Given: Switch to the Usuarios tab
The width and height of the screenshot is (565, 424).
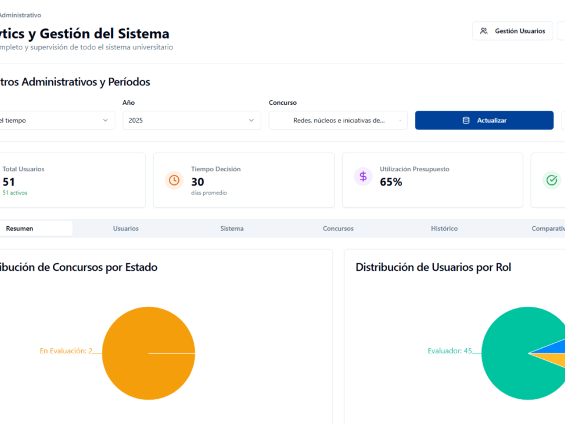Looking at the screenshot, I should (126, 228).
